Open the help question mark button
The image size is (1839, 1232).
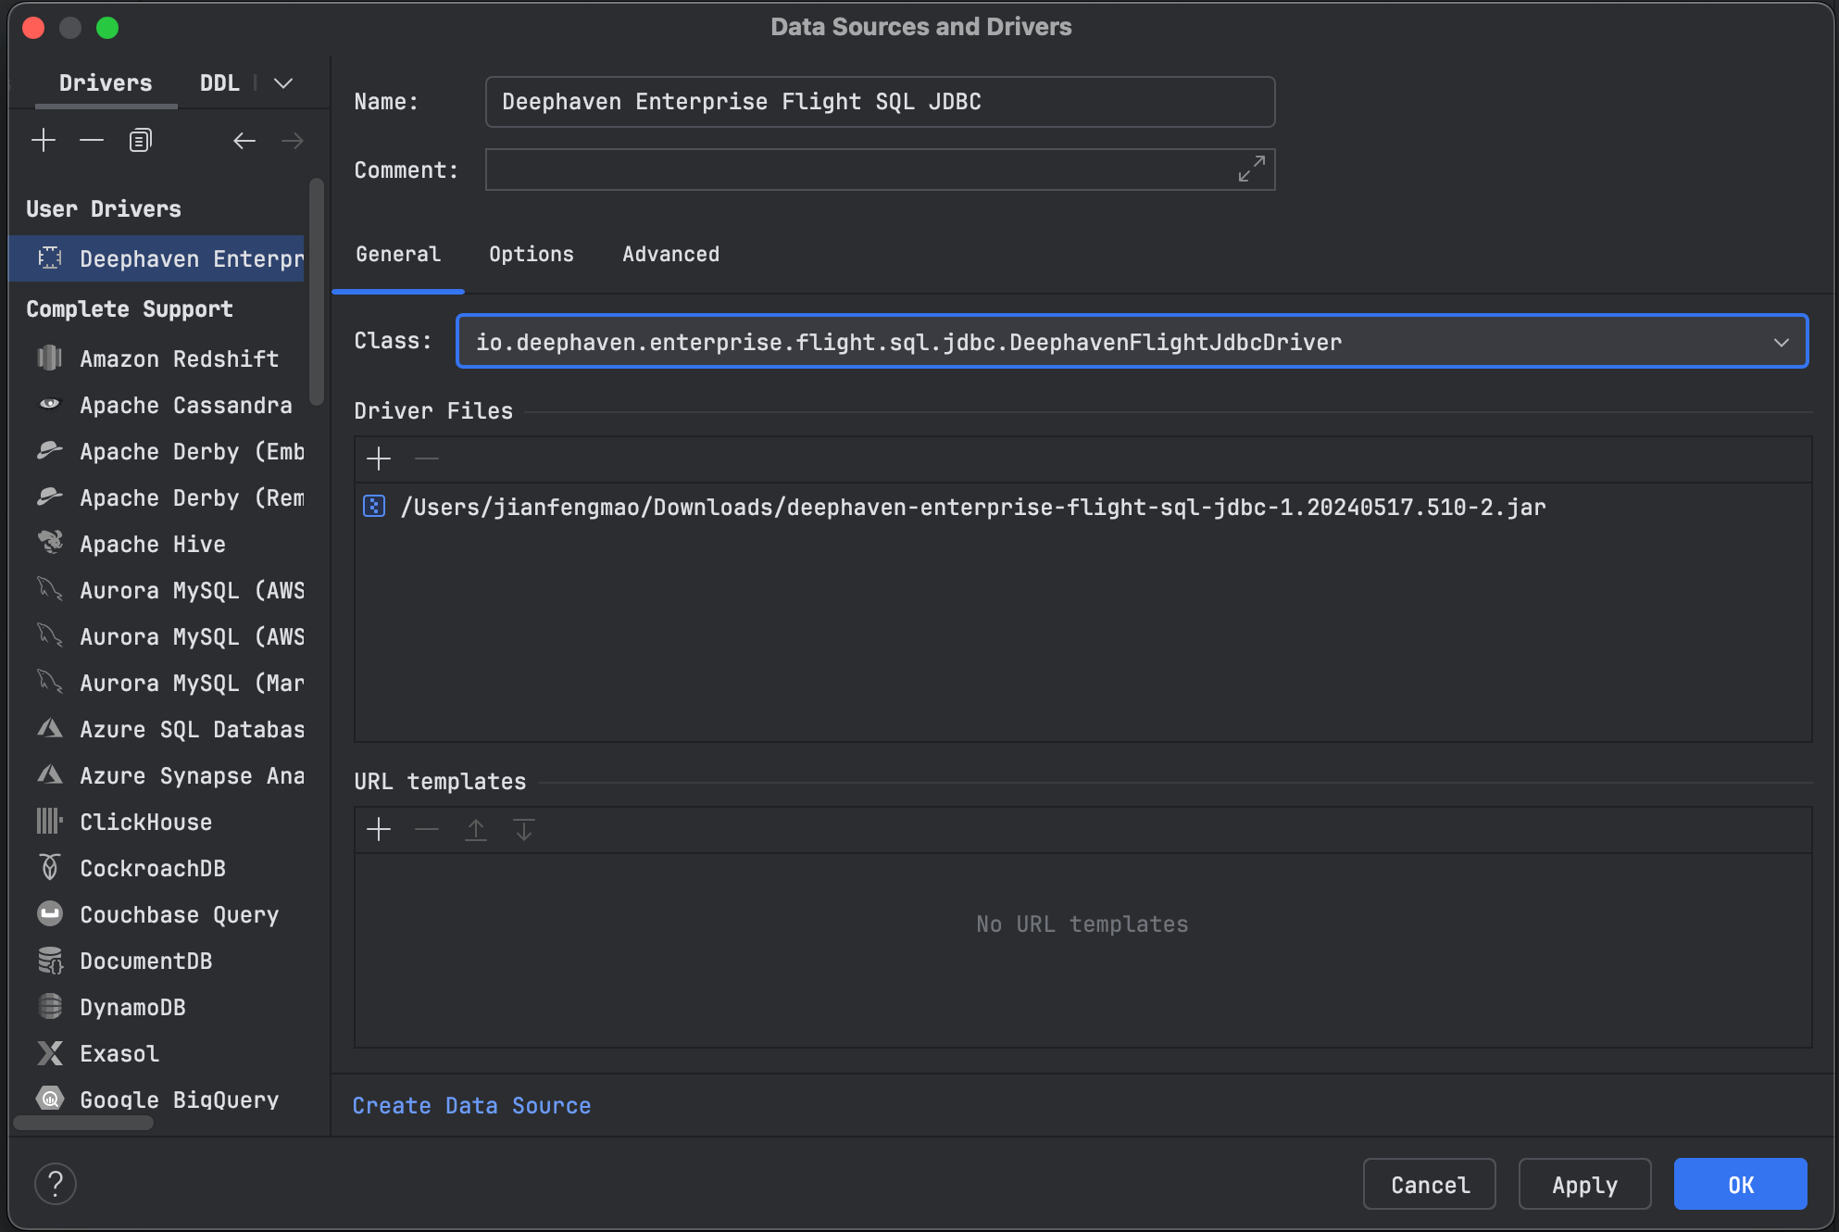tap(56, 1184)
